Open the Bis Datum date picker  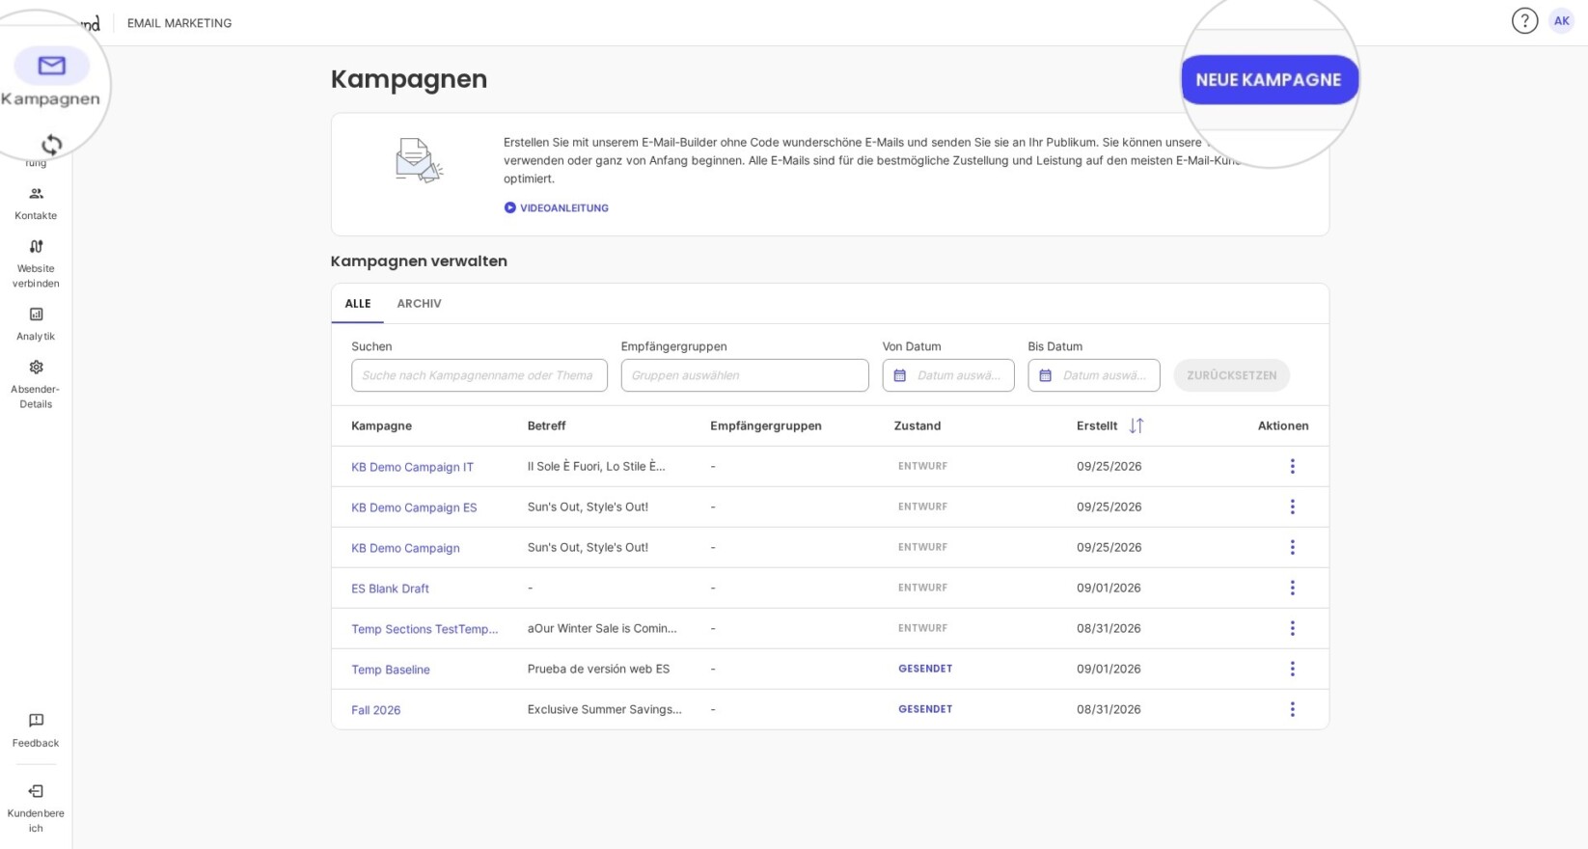[x=1094, y=375]
